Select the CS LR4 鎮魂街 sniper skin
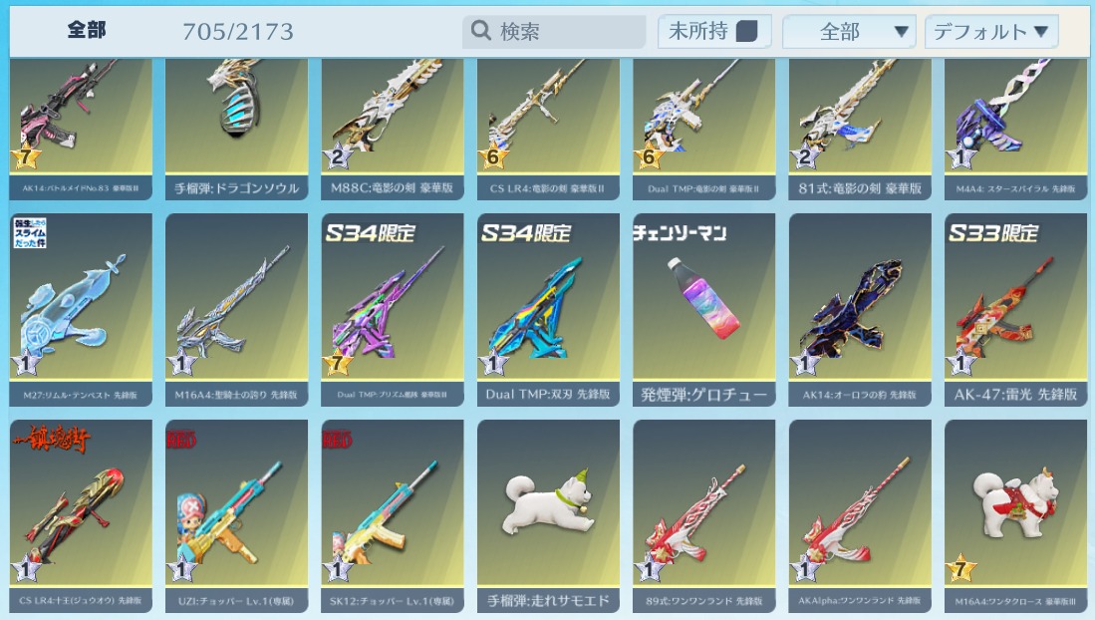Viewport: 1095px width, 620px height. (x=81, y=516)
